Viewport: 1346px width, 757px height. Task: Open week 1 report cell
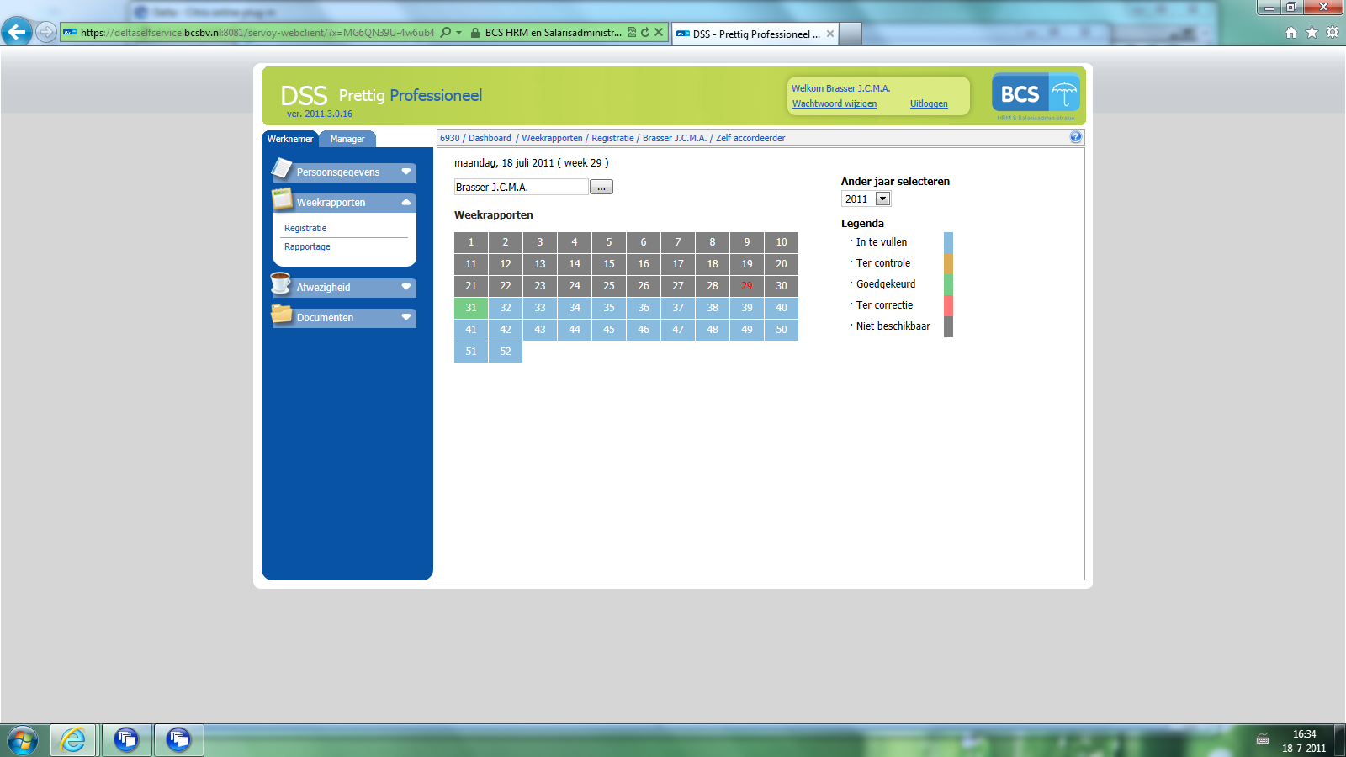tap(471, 242)
